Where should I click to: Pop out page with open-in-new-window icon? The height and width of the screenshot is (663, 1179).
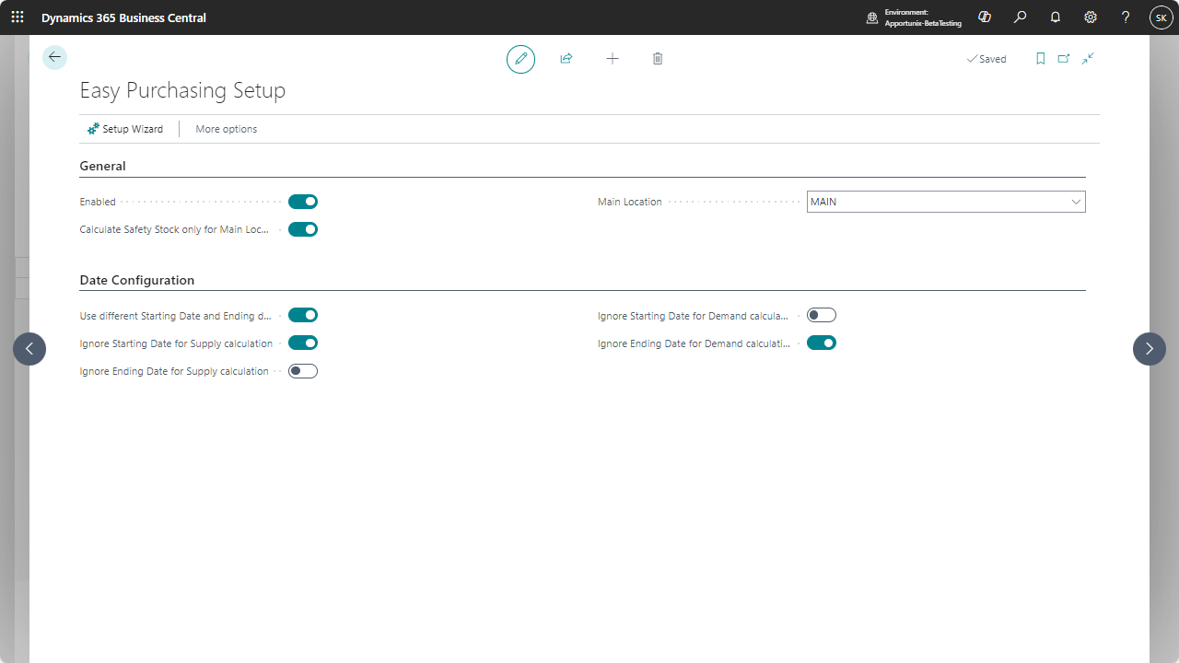[1063, 58]
